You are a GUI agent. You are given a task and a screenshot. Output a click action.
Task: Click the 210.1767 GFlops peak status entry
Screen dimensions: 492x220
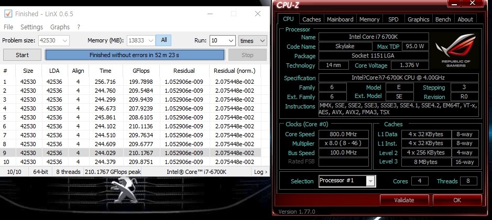[113, 172]
